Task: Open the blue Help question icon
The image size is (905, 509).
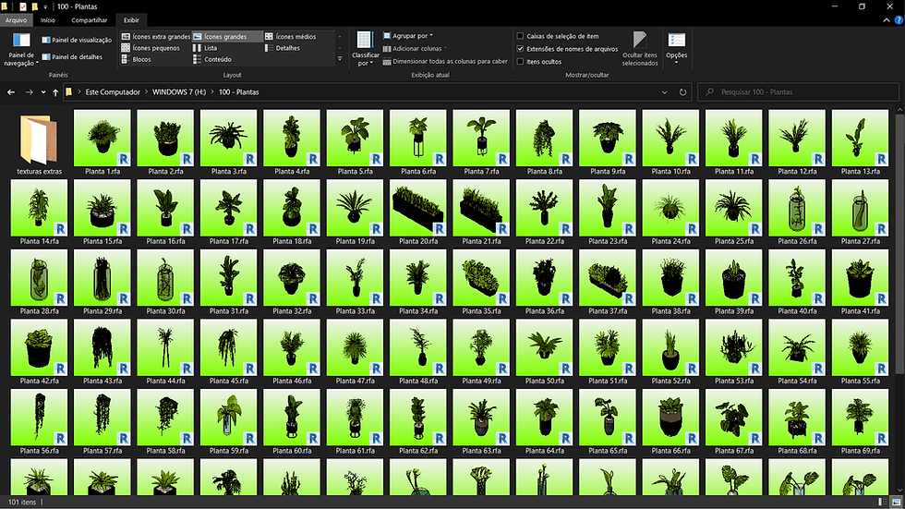Action: [x=899, y=20]
